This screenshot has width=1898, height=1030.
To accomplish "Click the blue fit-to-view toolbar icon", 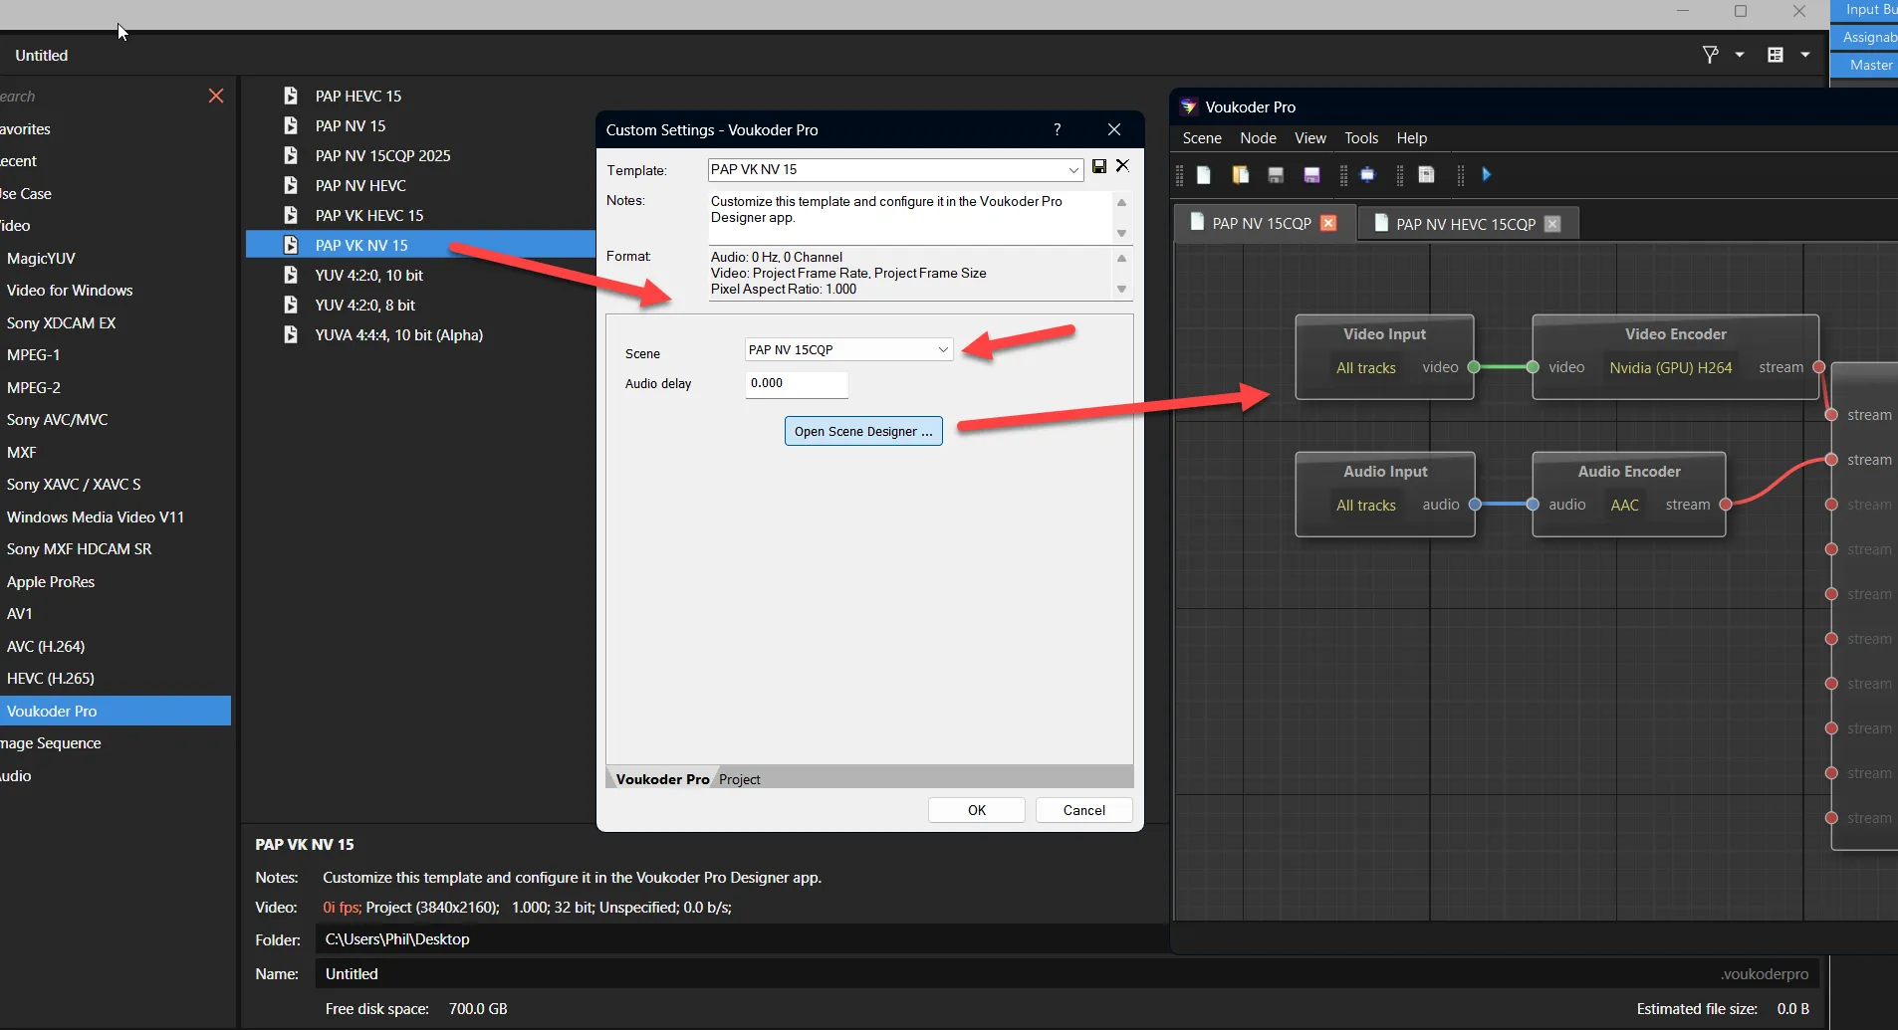I will pos(1367,175).
